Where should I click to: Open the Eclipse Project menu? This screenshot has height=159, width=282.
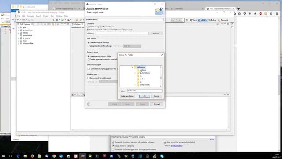[46, 16]
